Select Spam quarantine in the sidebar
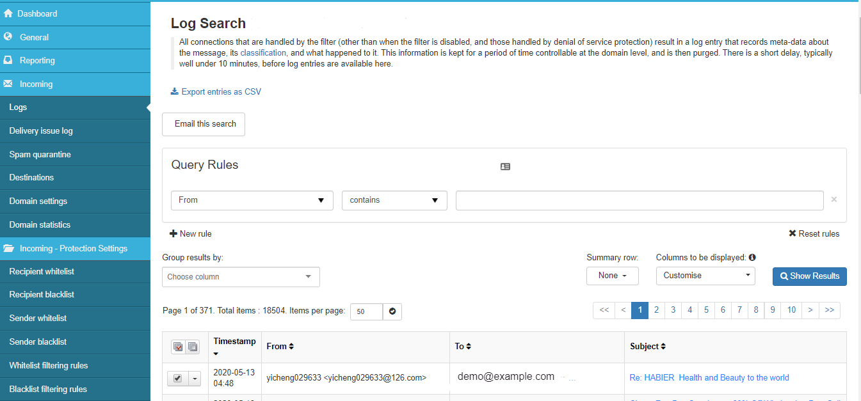The image size is (861, 401). click(38, 154)
